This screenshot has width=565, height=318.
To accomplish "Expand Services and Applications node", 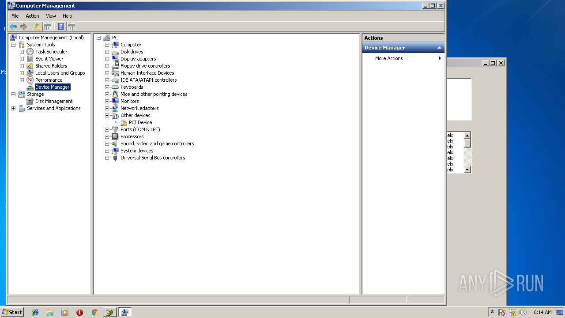I will tap(13, 108).
